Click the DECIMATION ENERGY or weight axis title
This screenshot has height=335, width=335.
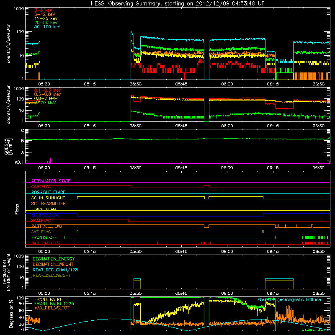(x=6, y=272)
